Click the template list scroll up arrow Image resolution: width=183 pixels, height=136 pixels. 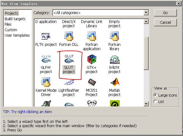click(146, 21)
